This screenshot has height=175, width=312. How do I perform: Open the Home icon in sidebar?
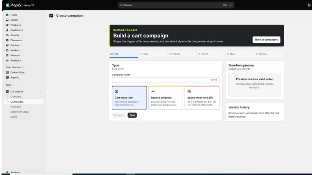(x=7, y=15)
